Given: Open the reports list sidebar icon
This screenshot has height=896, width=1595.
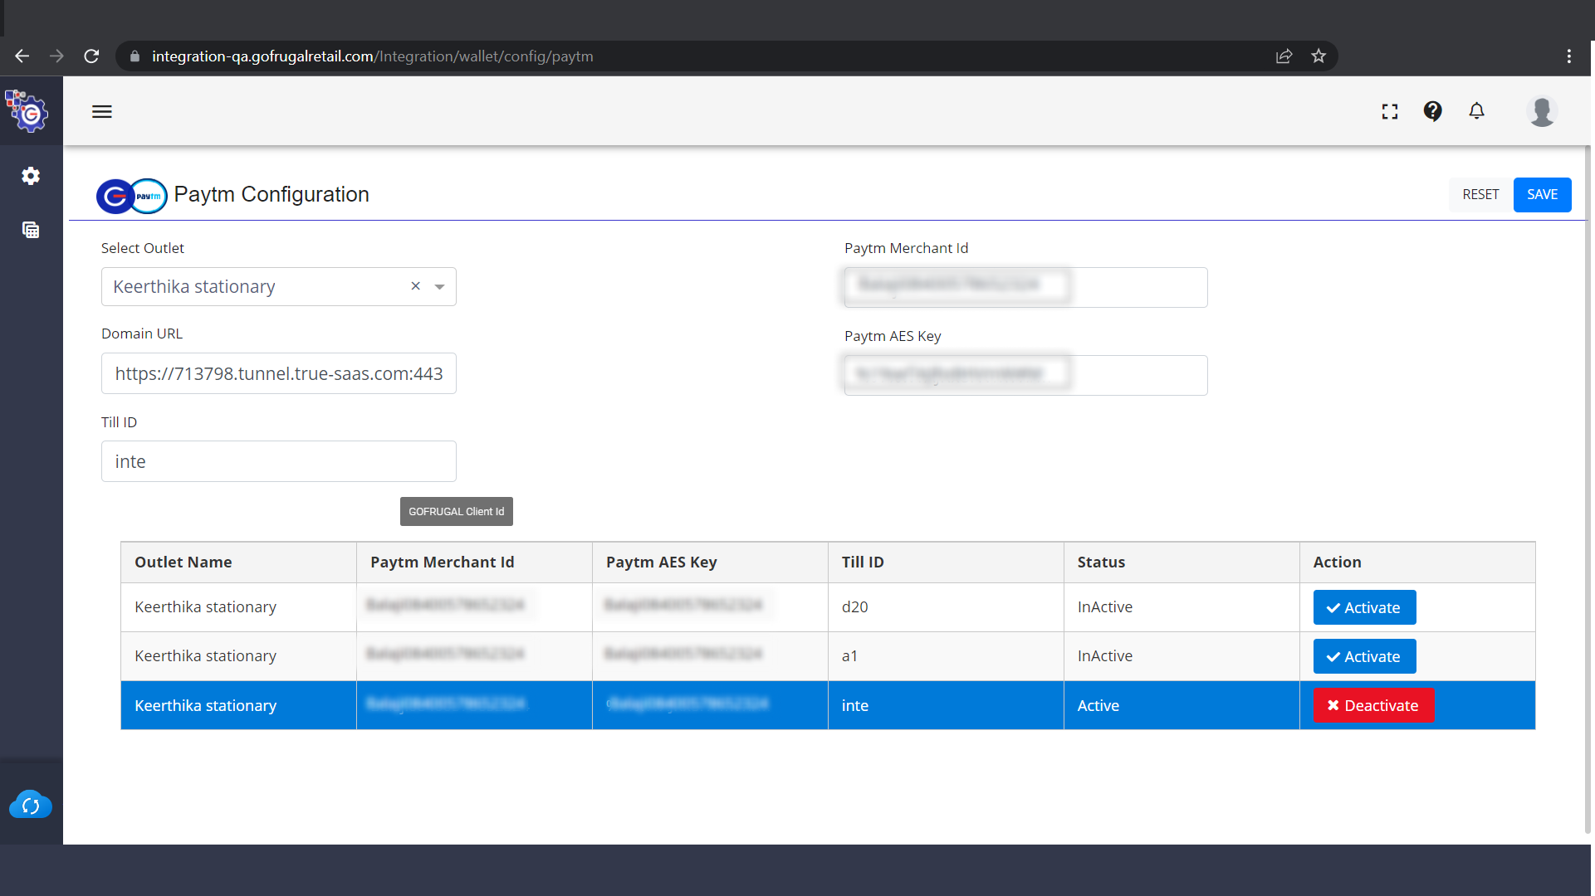Looking at the screenshot, I should [x=31, y=230].
